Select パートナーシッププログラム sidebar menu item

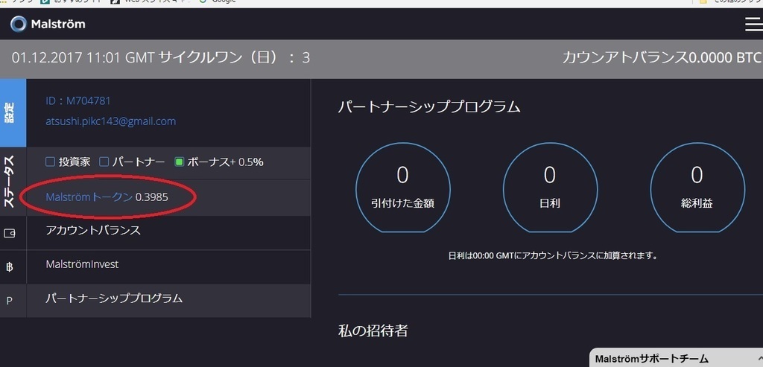tap(168, 301)
